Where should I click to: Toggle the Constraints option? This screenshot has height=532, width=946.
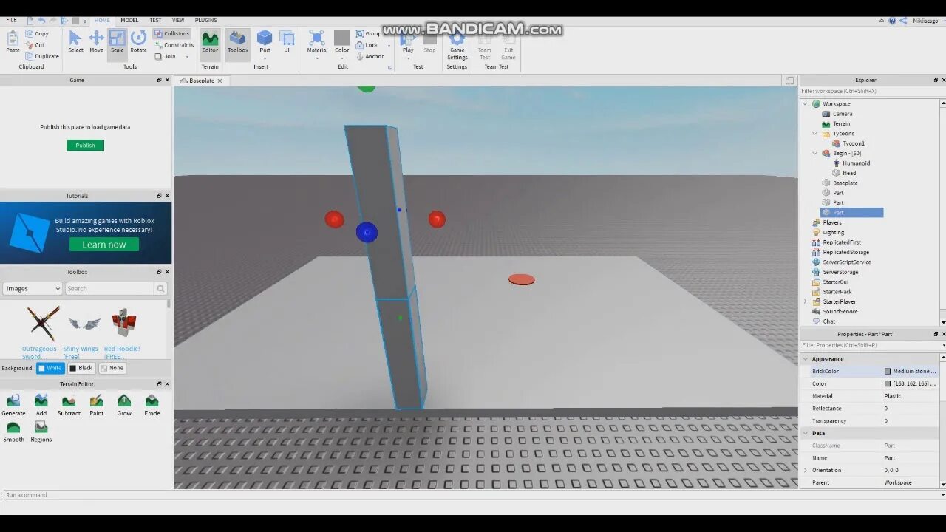point(174,45)
